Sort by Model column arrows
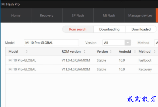158x107 pixels. click(27, 51)
